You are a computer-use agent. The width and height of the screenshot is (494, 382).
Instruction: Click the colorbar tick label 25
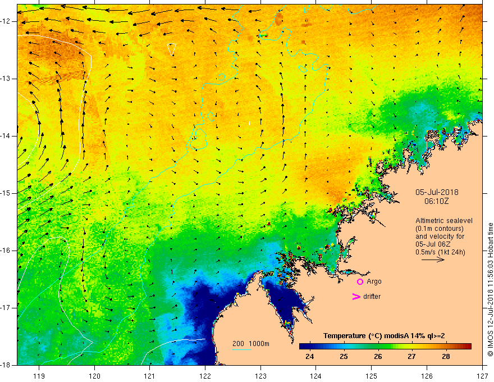tap(344, 357)
